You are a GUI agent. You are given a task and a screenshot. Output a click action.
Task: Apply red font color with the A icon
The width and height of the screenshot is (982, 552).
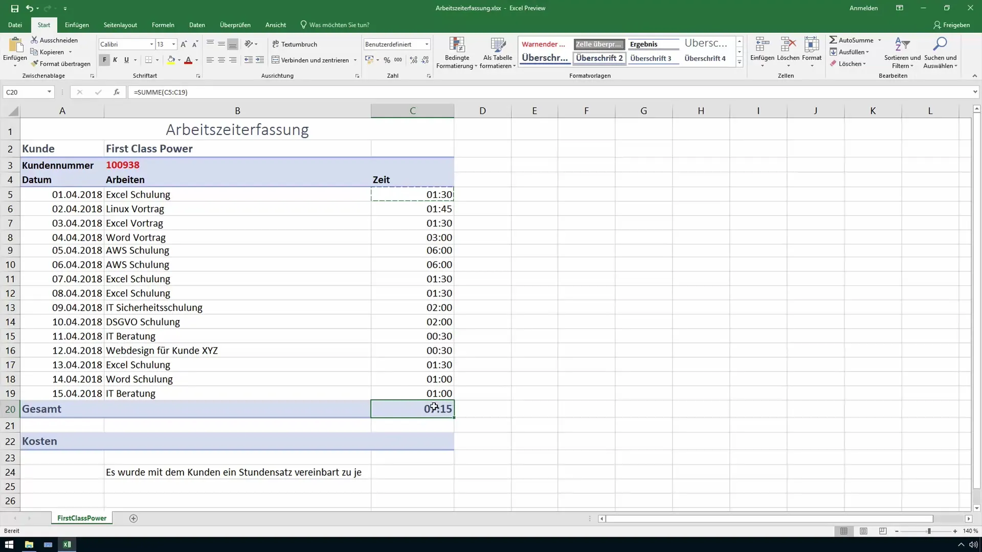pyautogui.click(x=188, y=60)
